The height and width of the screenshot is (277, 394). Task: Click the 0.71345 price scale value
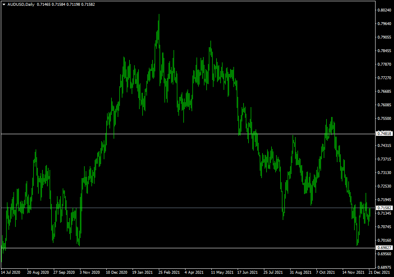385,213
